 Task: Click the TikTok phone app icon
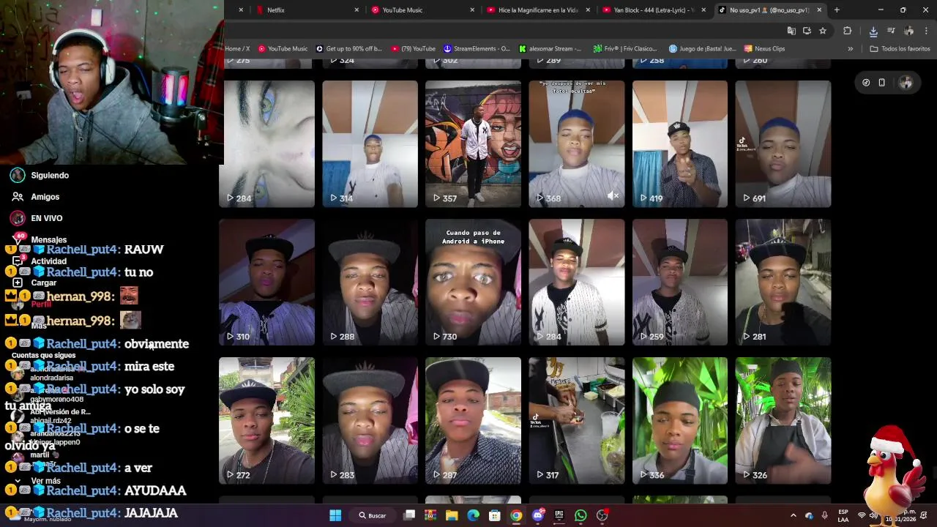point(882,83)
